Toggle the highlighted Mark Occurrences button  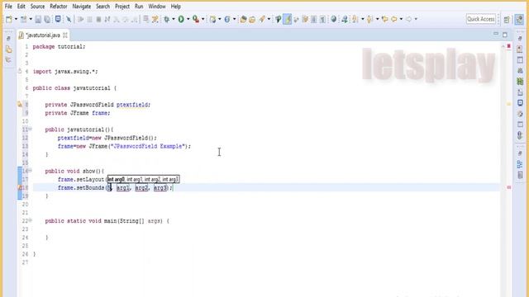click(288, 19)
